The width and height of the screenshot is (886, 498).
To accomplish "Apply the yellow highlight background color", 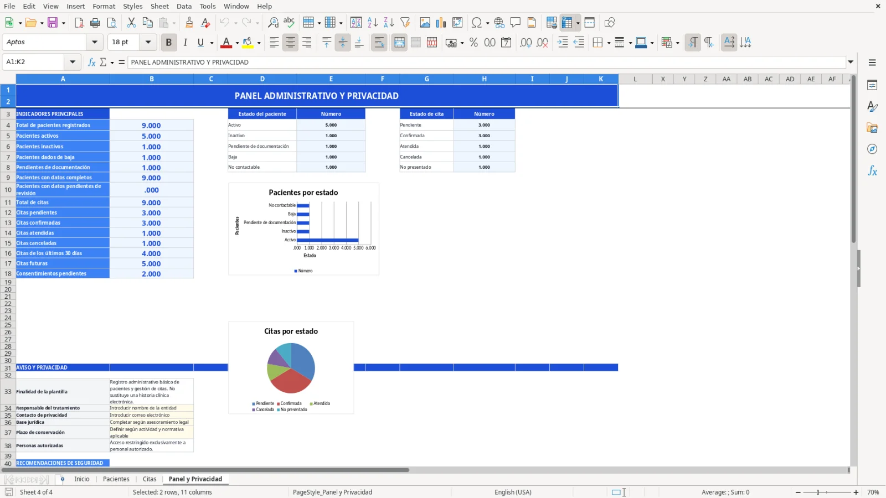I will pos(248,43).
